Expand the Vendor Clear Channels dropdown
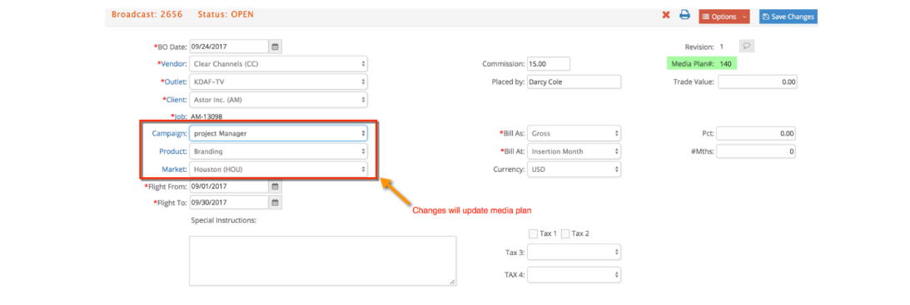 click(x=279, y=64)
